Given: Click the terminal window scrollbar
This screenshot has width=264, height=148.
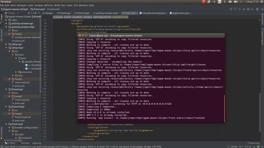Looking at the screenshot, I should tap(224, 109).
